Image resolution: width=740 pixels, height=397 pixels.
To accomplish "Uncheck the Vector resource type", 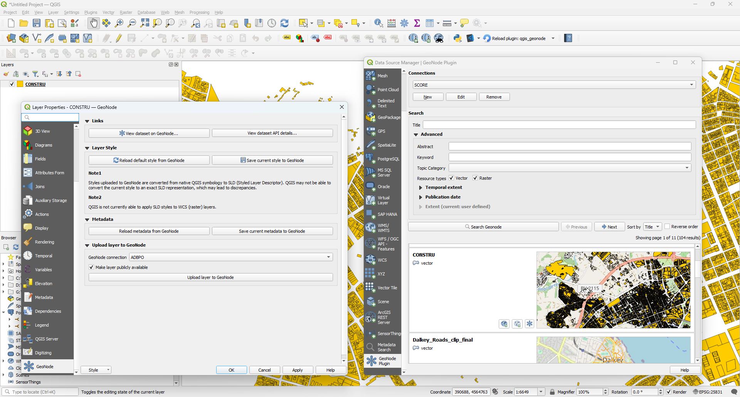I will click(451, 178).
